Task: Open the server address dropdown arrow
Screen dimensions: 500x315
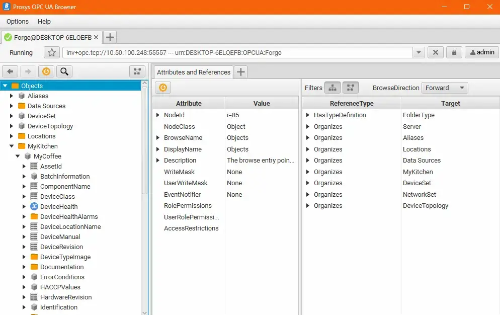Action: tap(419, 53)
